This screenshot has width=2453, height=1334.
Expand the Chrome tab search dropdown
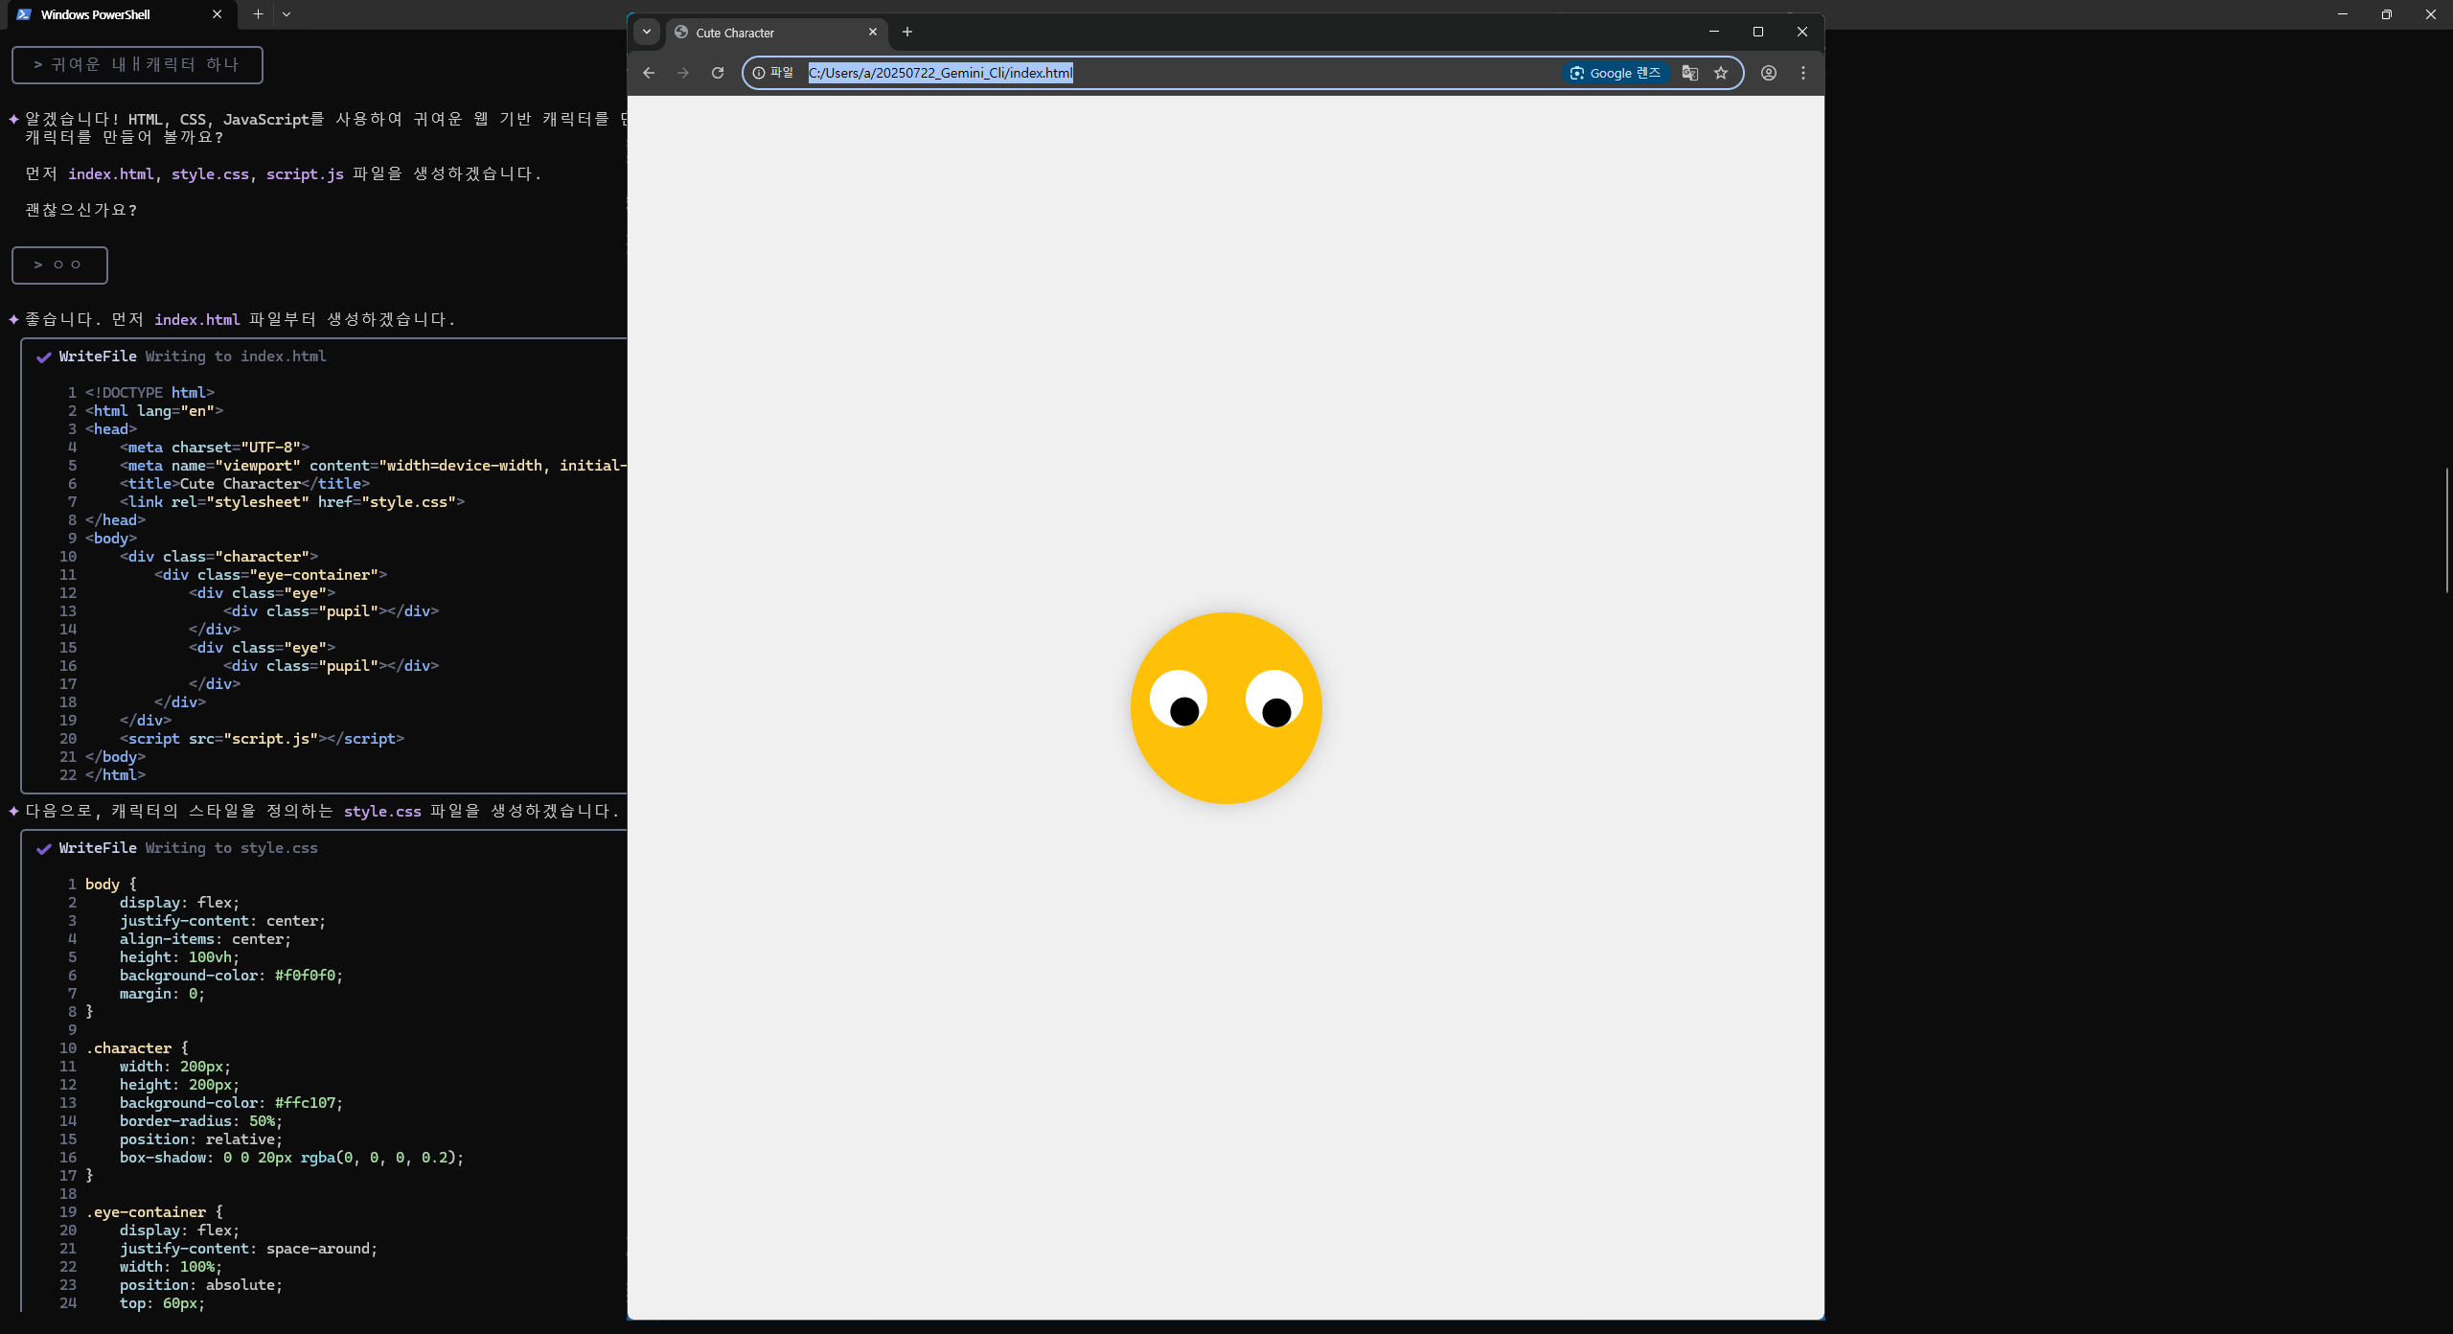tap(647, 32)
